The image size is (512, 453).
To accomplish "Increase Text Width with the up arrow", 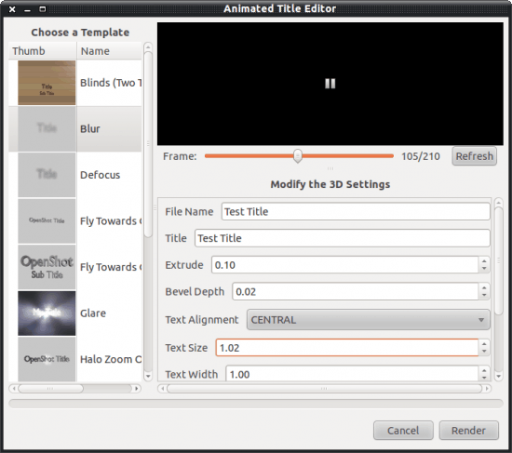I will [x=484, y=370].
